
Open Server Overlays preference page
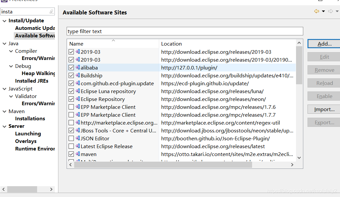(x=26, y=141)
